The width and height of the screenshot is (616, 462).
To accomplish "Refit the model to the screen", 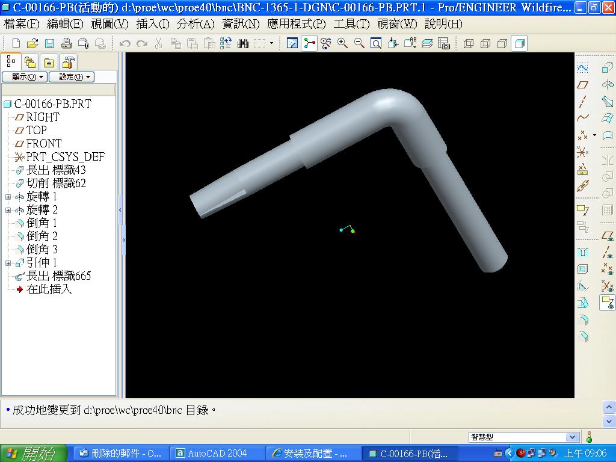I will 376,43.
